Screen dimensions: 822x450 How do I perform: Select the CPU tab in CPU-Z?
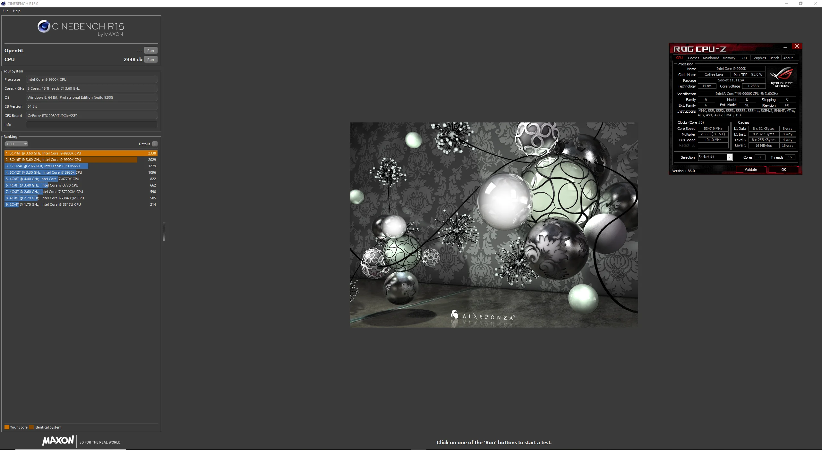pyautogui.click(x=679, y=58)
